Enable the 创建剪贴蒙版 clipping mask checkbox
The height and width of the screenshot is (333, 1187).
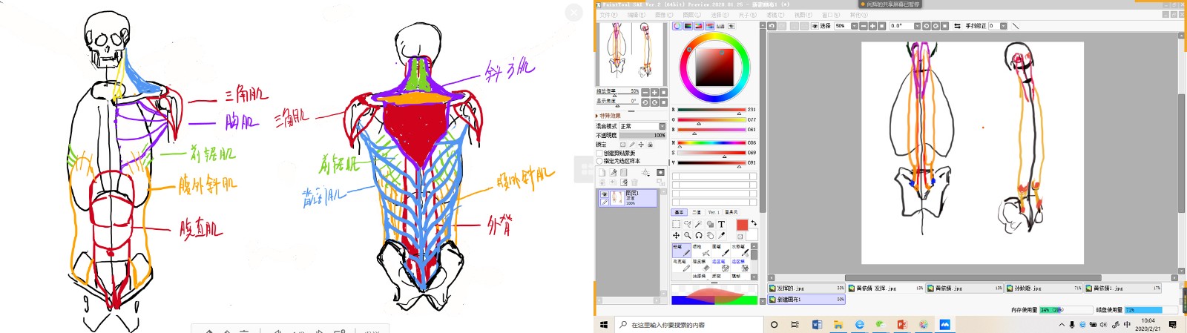click(599, 154)
